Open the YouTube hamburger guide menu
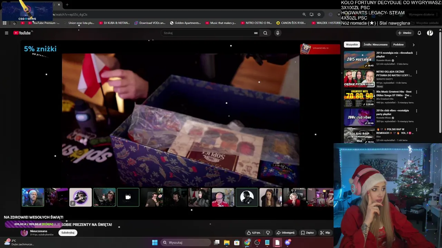The height and width of the screenshot is (248, 442). coord(7,33)
